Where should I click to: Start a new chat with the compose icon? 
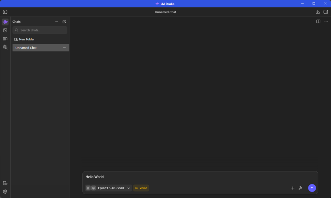point(64,22)
